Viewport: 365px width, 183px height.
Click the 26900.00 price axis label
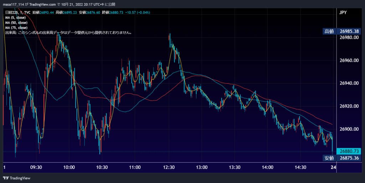349,129
